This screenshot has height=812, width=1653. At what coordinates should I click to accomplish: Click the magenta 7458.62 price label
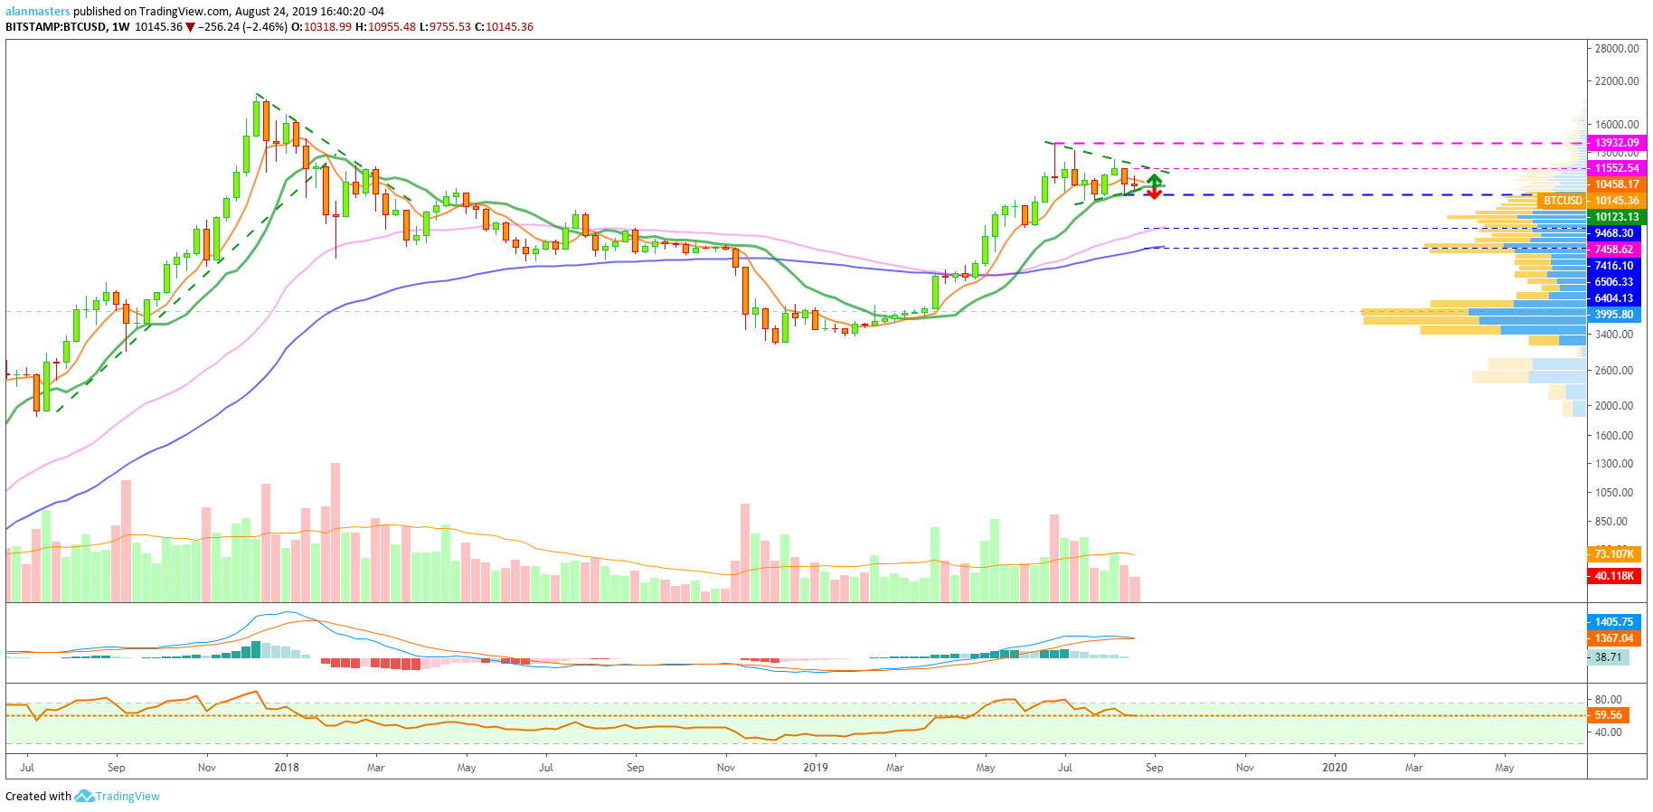pyautogui.click(x=1614, y=250)
